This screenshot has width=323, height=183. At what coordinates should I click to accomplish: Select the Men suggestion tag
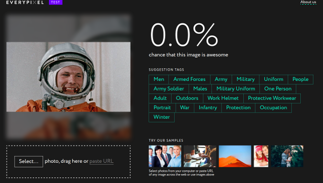pos(159,79)
